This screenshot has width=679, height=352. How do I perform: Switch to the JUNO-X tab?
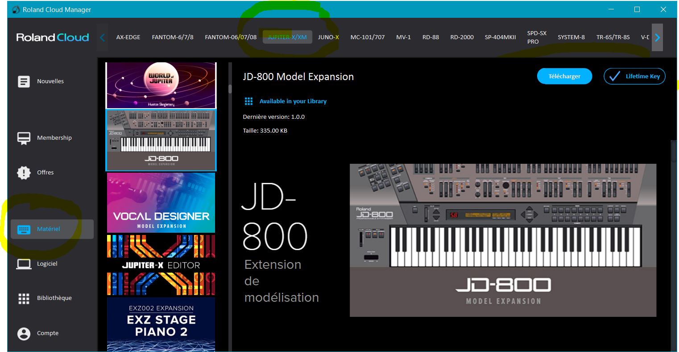pyautogui.click(x=328, y=37)
